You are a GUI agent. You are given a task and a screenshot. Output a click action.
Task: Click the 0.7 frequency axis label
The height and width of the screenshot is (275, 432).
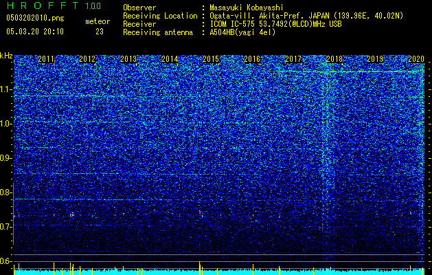point(6,227)
